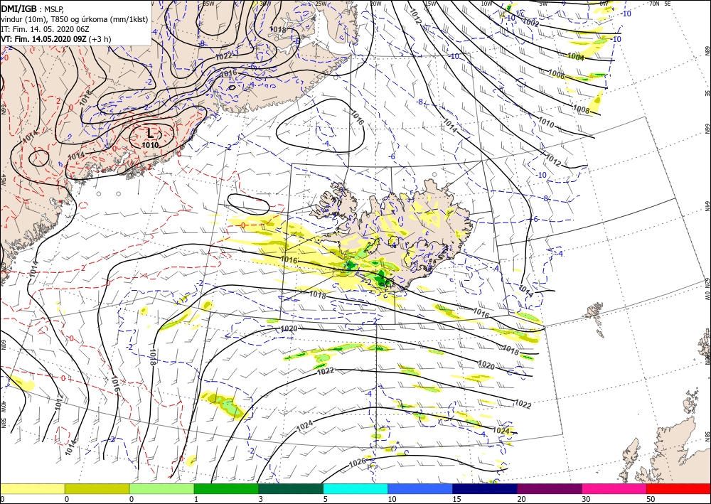Pick the cyan 5-10 mm legend swatch
This screenshot has height=504, width=711.
pos(355,488)
